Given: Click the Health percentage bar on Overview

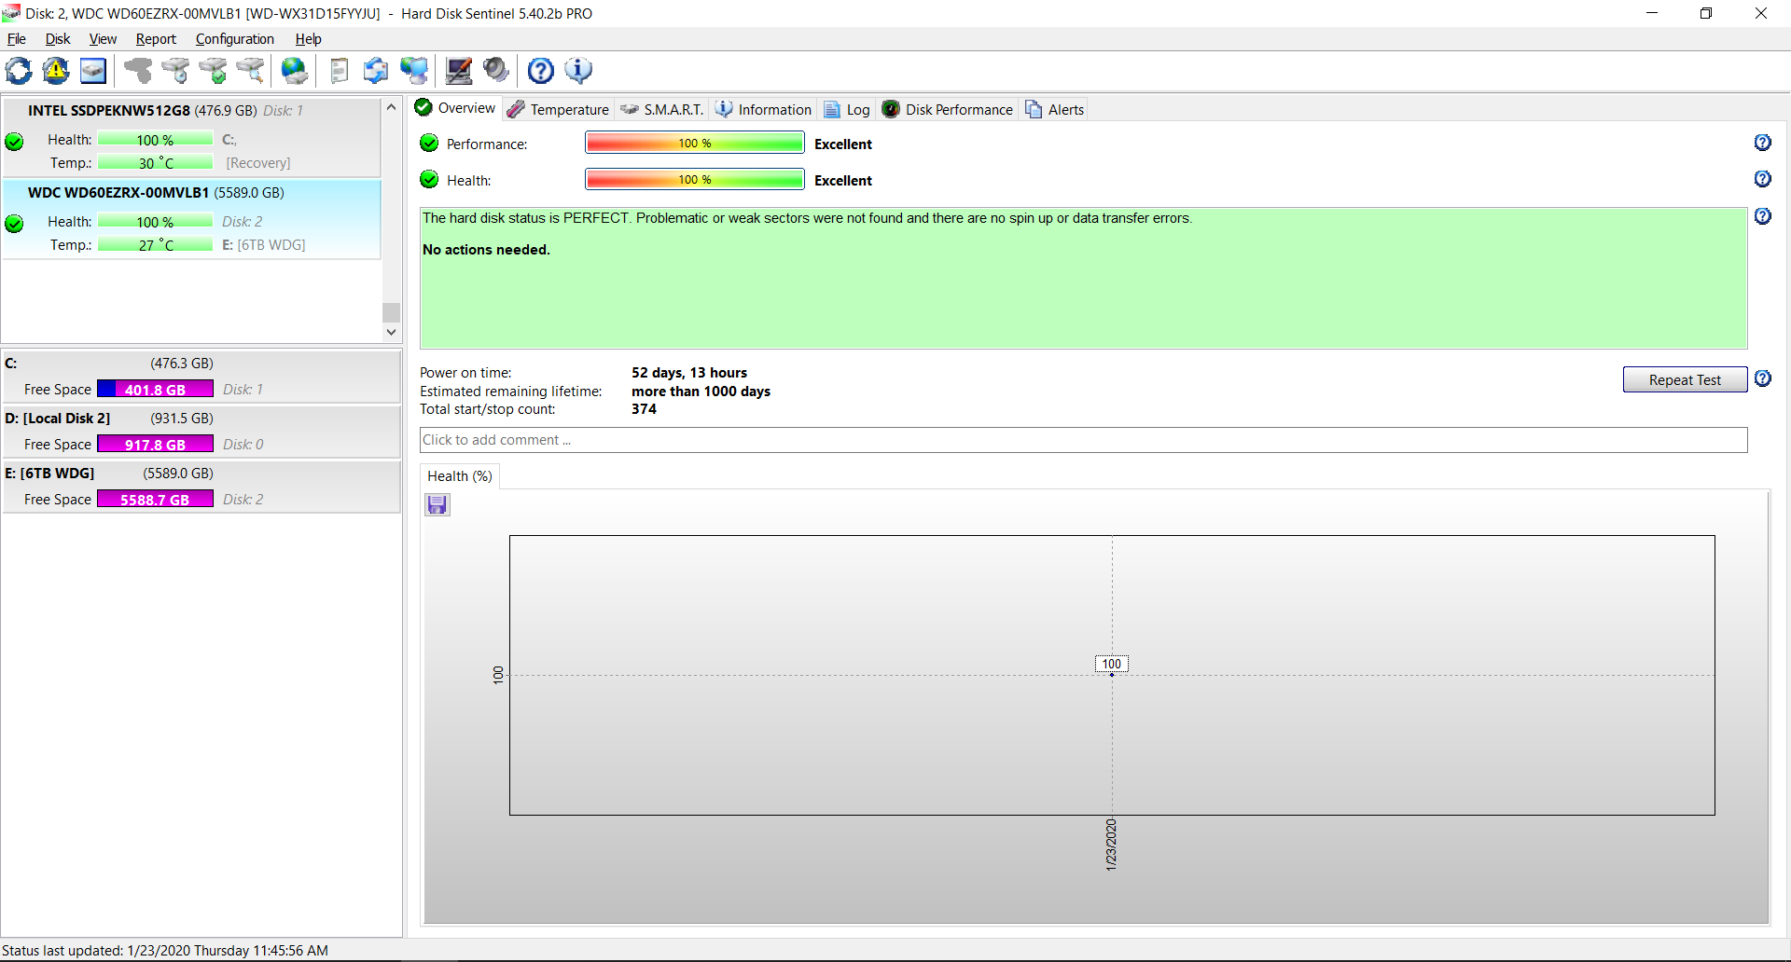Looking at the screenshot, I should click(x=694, y=180).
